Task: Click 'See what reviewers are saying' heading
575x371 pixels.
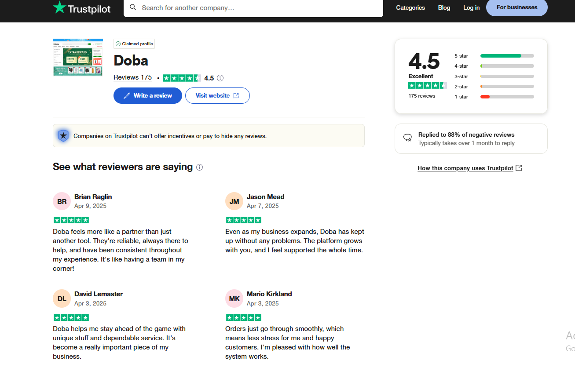Action: [123, 167]
